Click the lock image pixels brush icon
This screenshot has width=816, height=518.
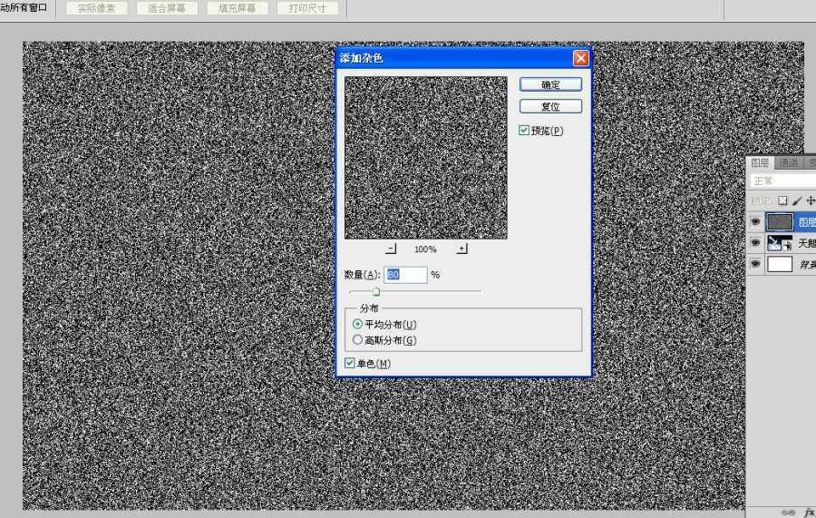pyautogui.click(x=796, y=200)
